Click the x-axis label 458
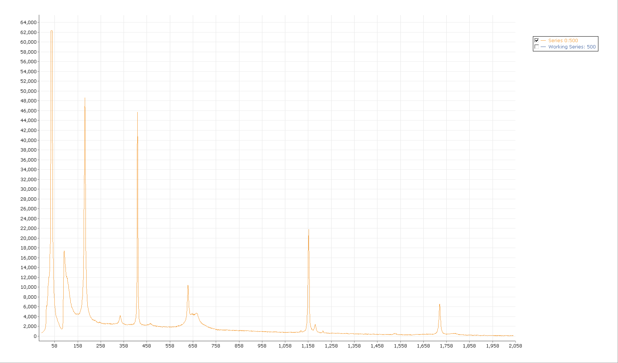The height and width of the screenshot is (363, 618). pos(147,346)
